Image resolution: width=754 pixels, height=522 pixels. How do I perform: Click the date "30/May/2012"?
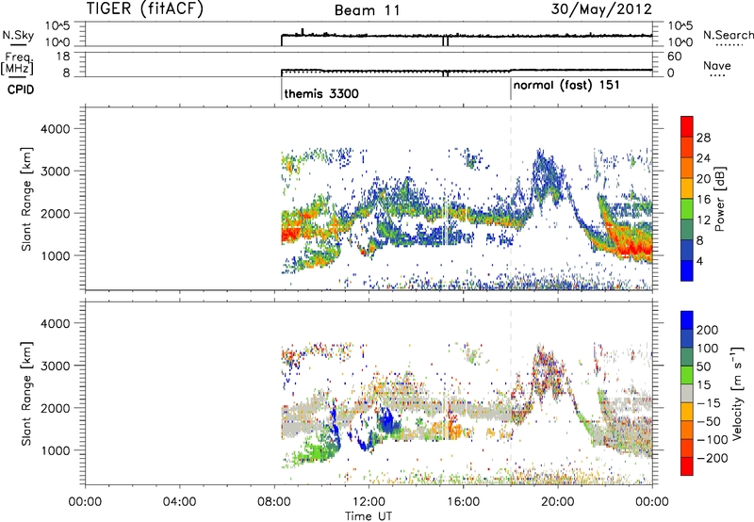[x=601, y=8]
